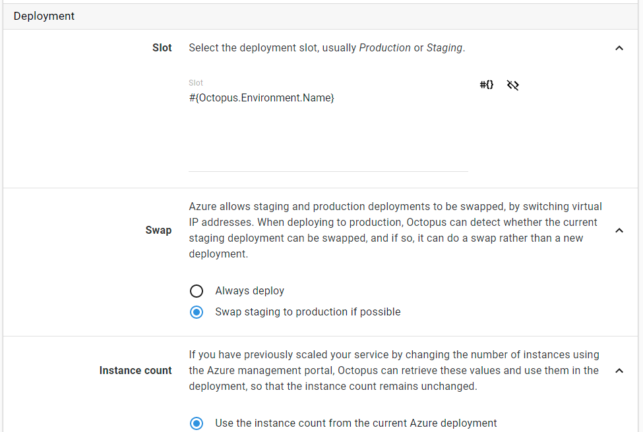Screen dimensions: 643x432
Task: Select the Always deploy radio button
Action: [x=197, y=291]
